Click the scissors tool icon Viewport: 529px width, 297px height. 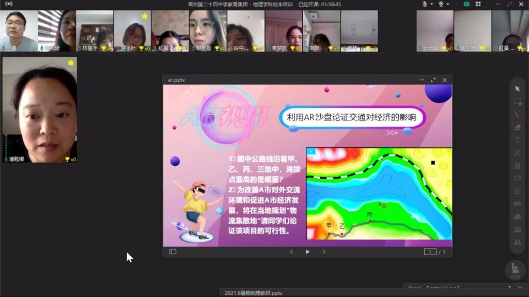pyautogui.click(x=518, y=153)
